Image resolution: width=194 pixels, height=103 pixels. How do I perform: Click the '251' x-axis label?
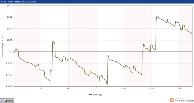[x=152, y=88]
